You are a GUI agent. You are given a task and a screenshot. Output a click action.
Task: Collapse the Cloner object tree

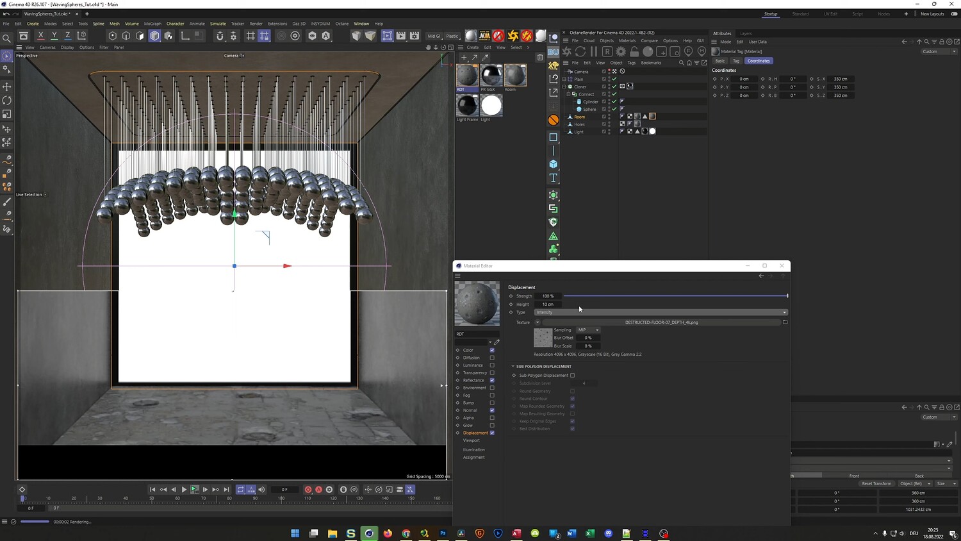click(x=564, y=87)
